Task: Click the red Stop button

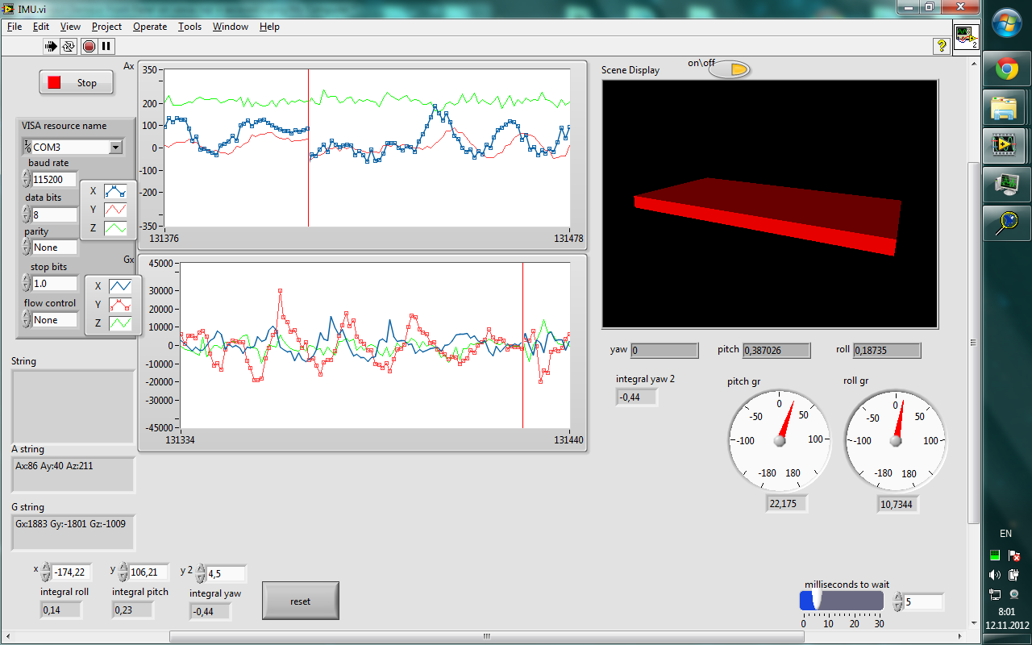Action: pos(76,82)
